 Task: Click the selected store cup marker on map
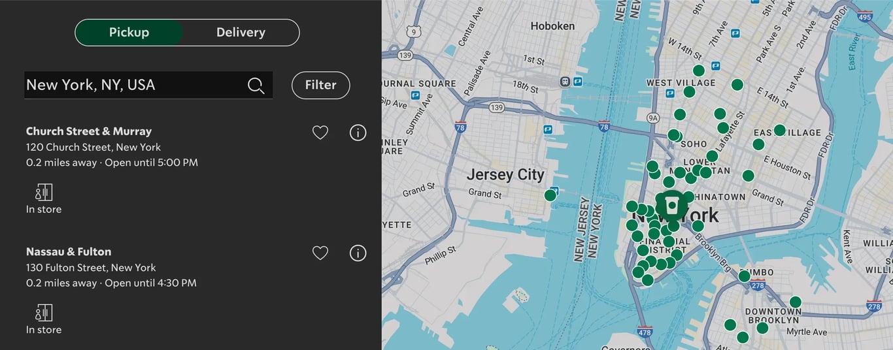[671, 204]
